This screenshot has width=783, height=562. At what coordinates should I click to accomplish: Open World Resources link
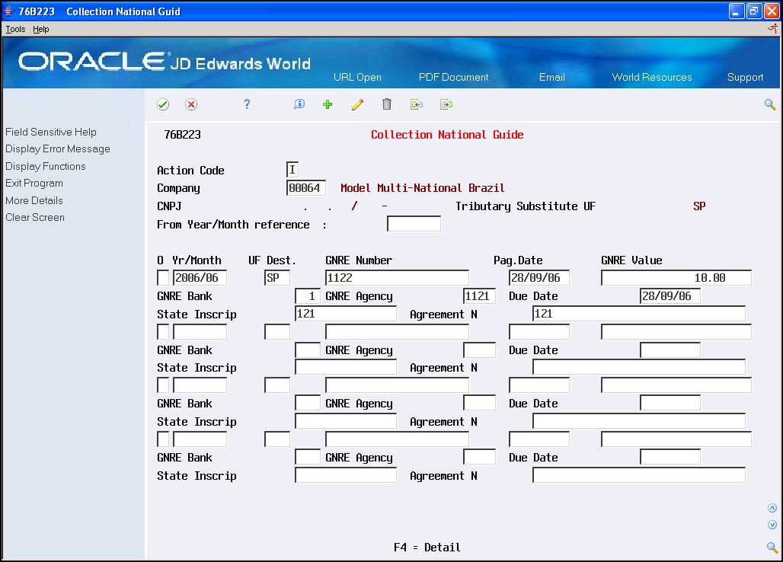click(x=652, y=77)
